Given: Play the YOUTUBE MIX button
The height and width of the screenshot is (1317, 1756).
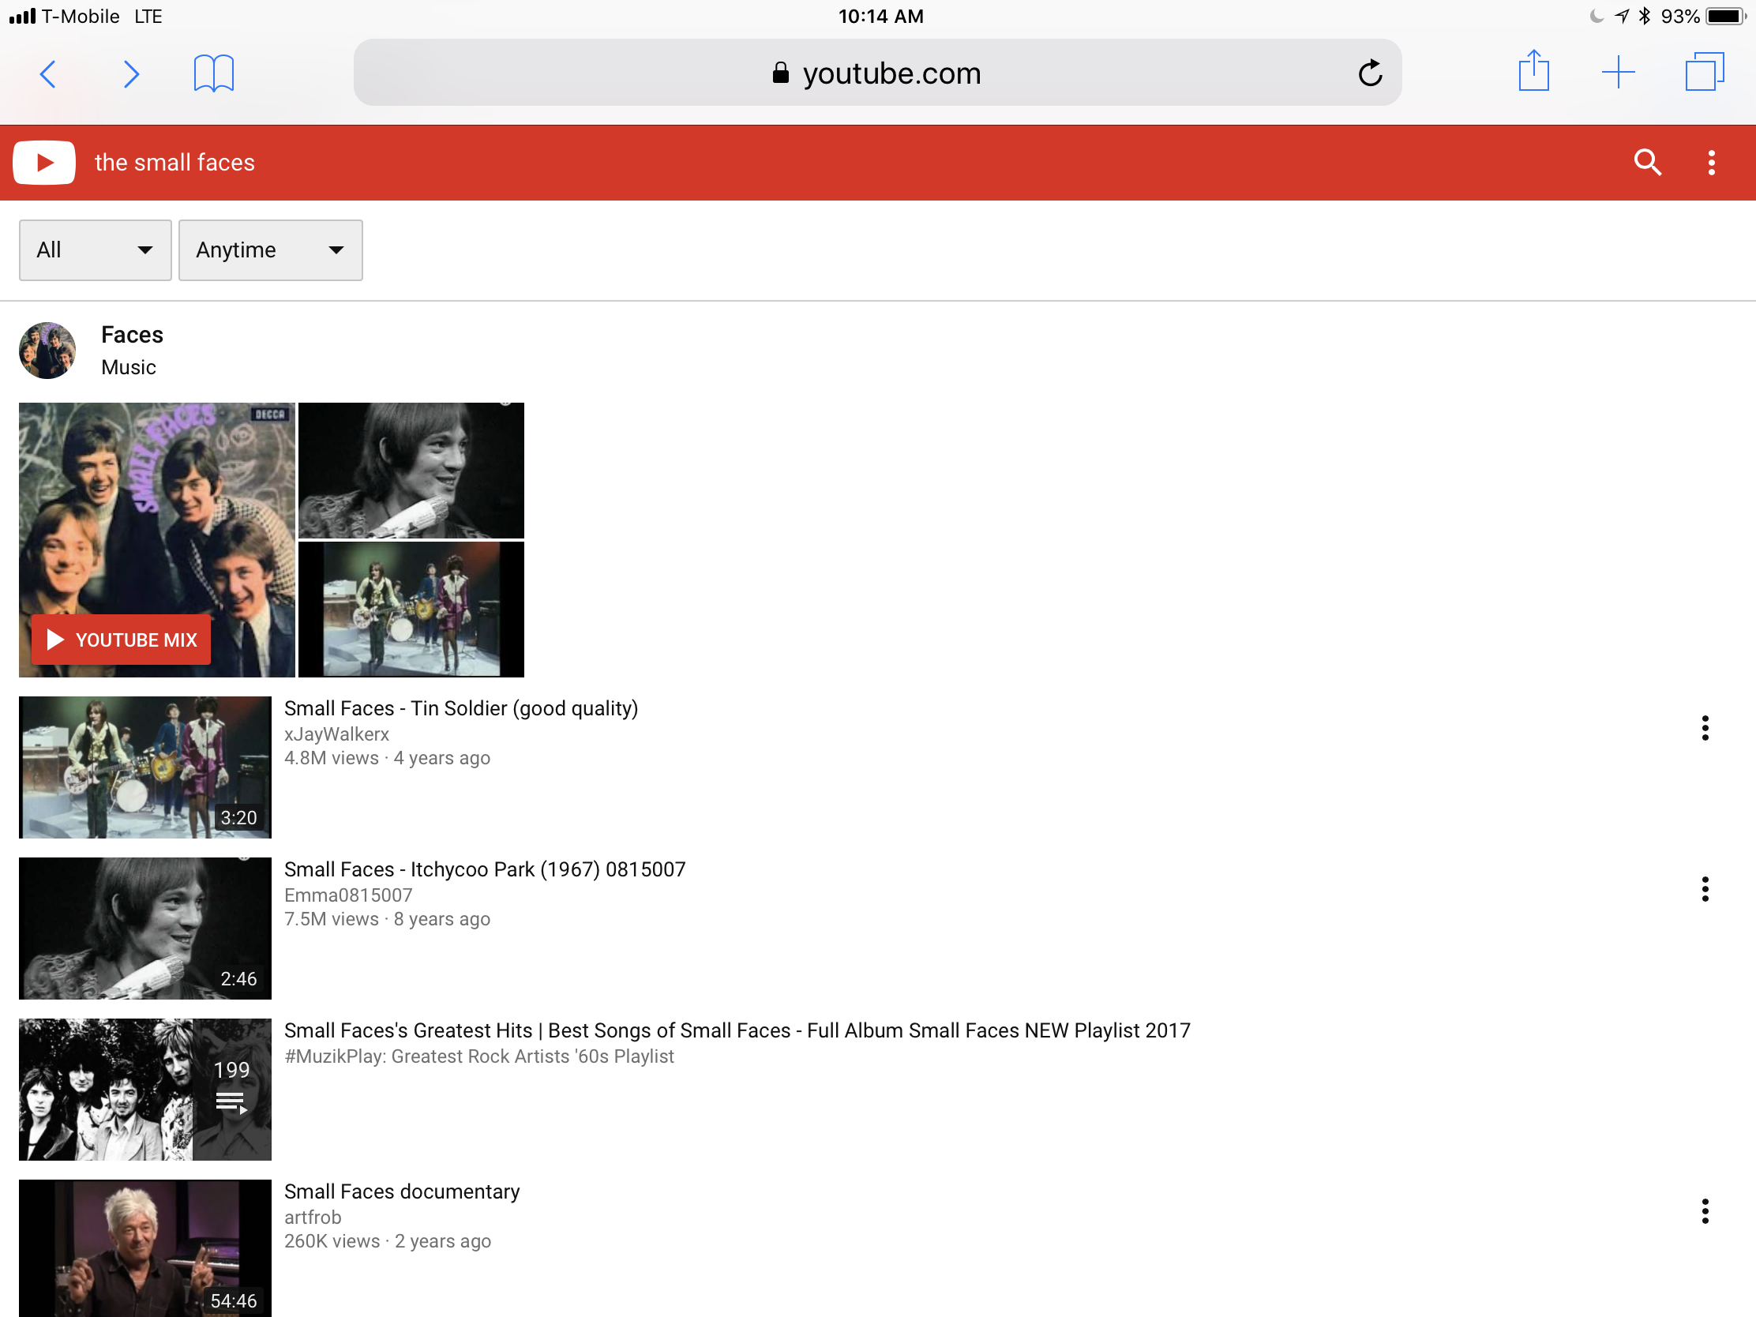Looking at the screenshot, I should [122, 640].
